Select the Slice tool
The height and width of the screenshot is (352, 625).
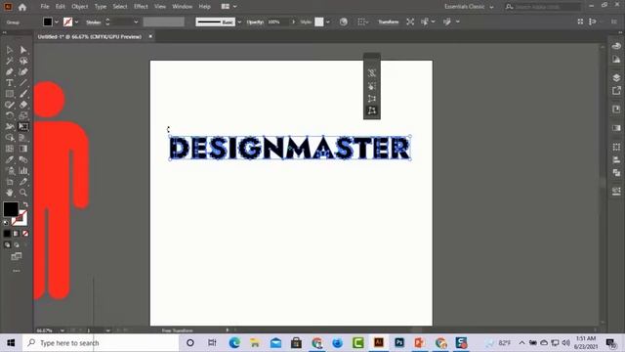[x=23, y=182]
